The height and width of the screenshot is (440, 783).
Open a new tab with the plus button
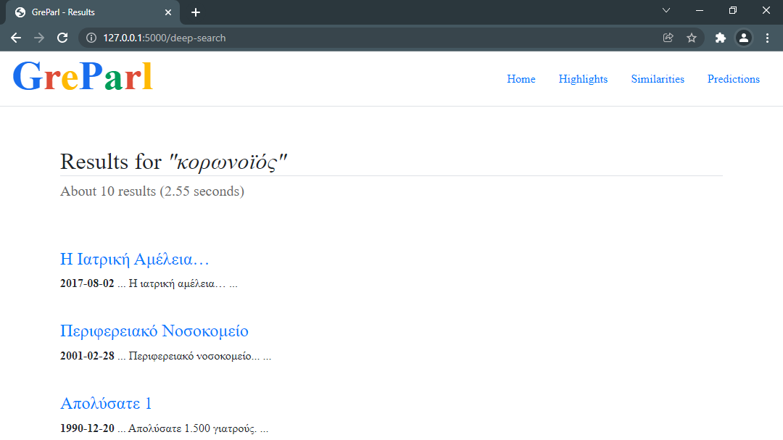click(195, 12)
